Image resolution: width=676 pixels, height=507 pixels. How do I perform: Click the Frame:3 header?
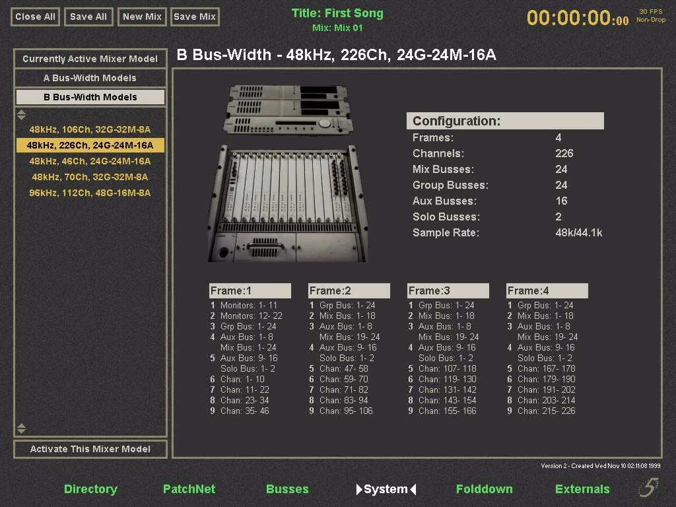click(448, 290)
